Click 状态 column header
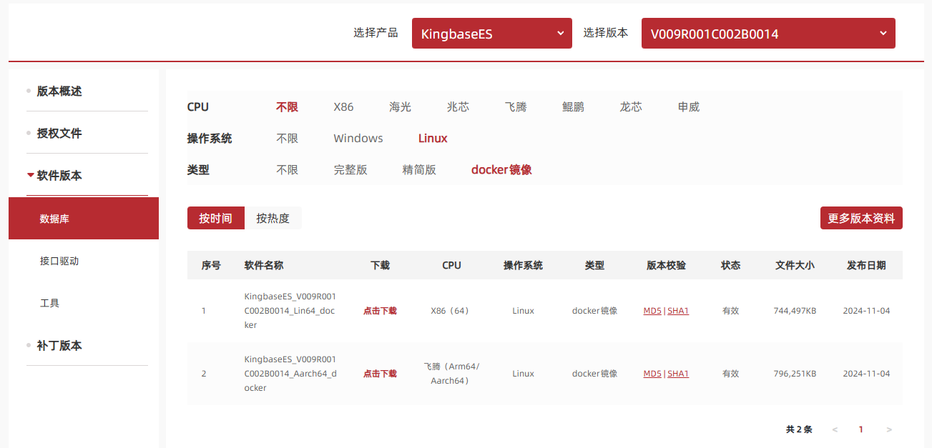Screen dimensions: 932x448 pyautogui.click(x=730, y=265)
